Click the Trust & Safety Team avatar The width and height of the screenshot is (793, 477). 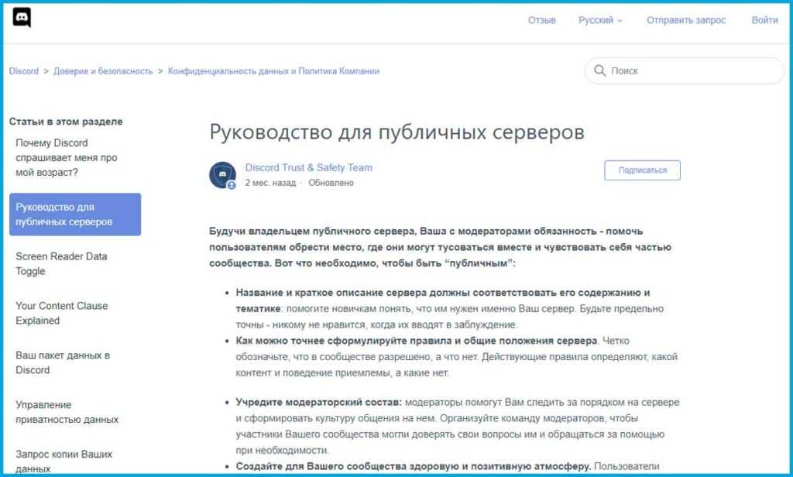(222, 175)
